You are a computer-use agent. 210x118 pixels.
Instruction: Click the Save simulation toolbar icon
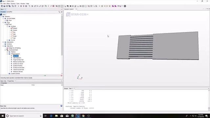[x=7, y=6]
